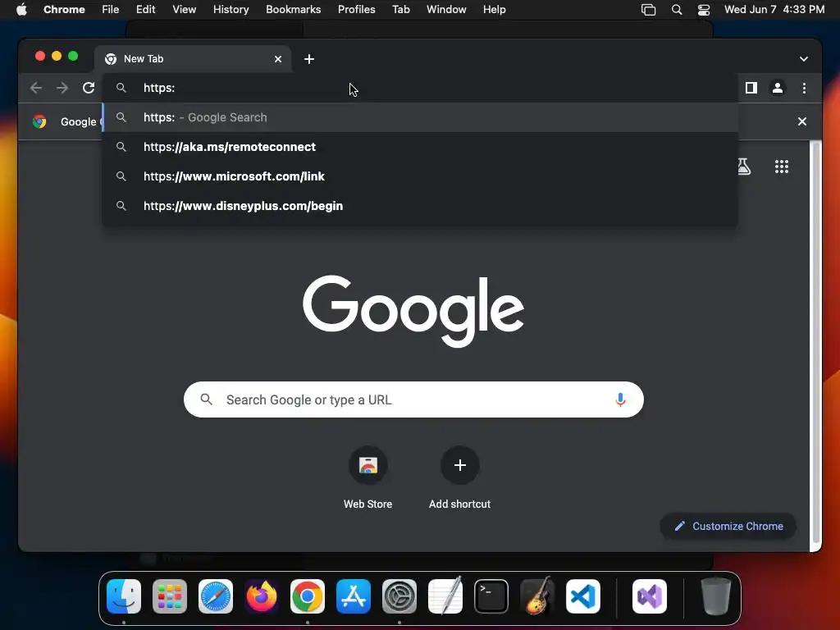Open the View menu
840x630 pixels.
pyautogui.click(x=185, y=10)
